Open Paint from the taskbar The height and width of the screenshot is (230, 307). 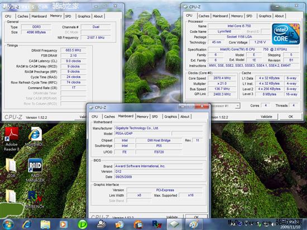194,224
